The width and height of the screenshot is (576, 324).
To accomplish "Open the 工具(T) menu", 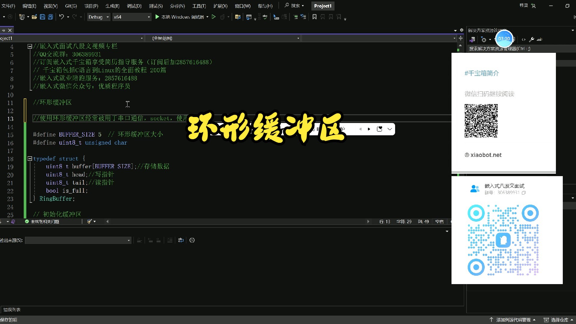I will 199,6.
